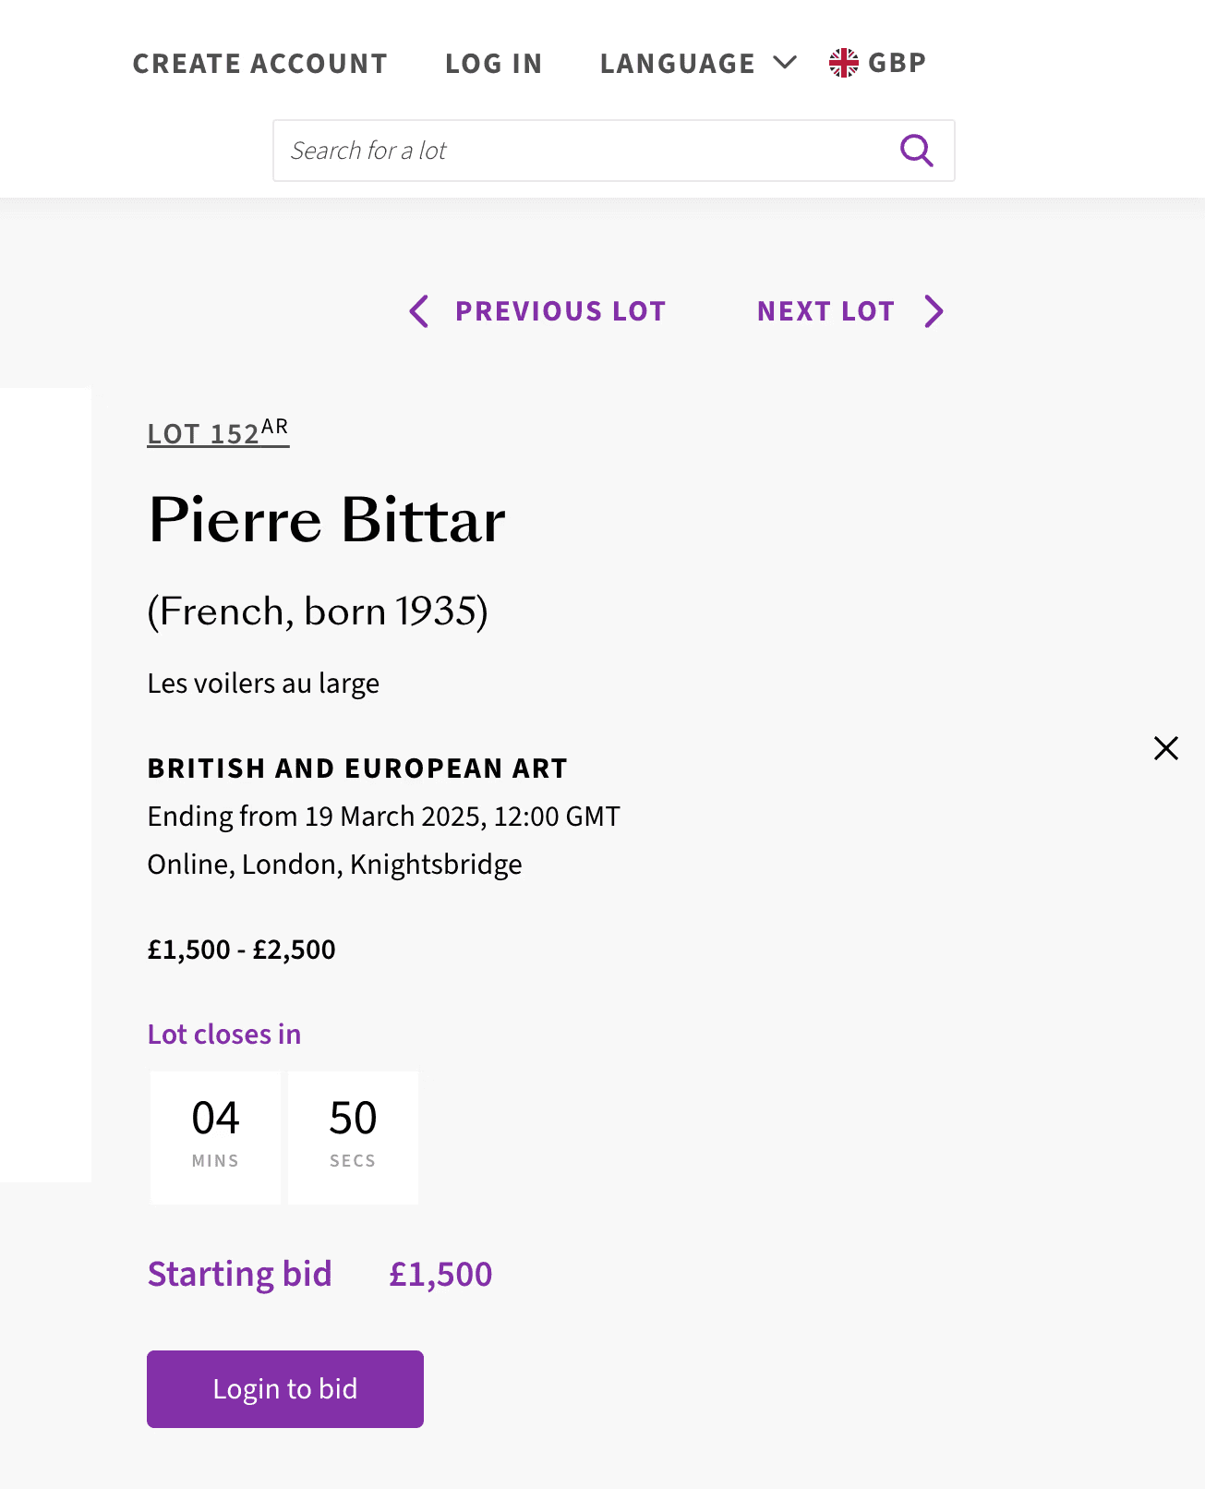Close the panel with the X icon
Screen dimensions: 1205x1489
click(x=1166, y=747)
